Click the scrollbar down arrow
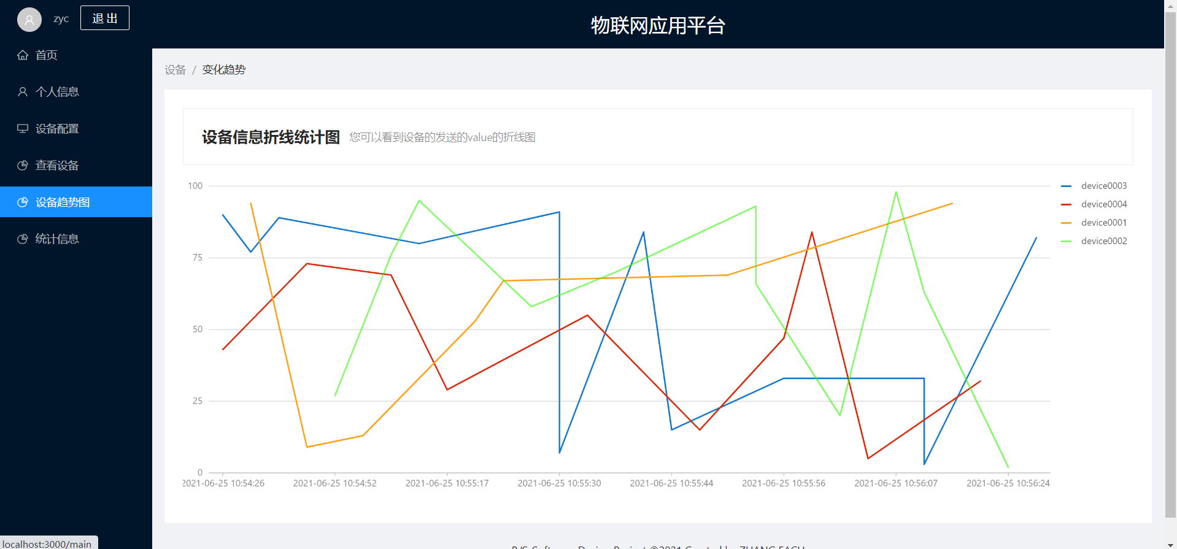The width and height of the screenshot is (1177, 549). point(1170,543)
